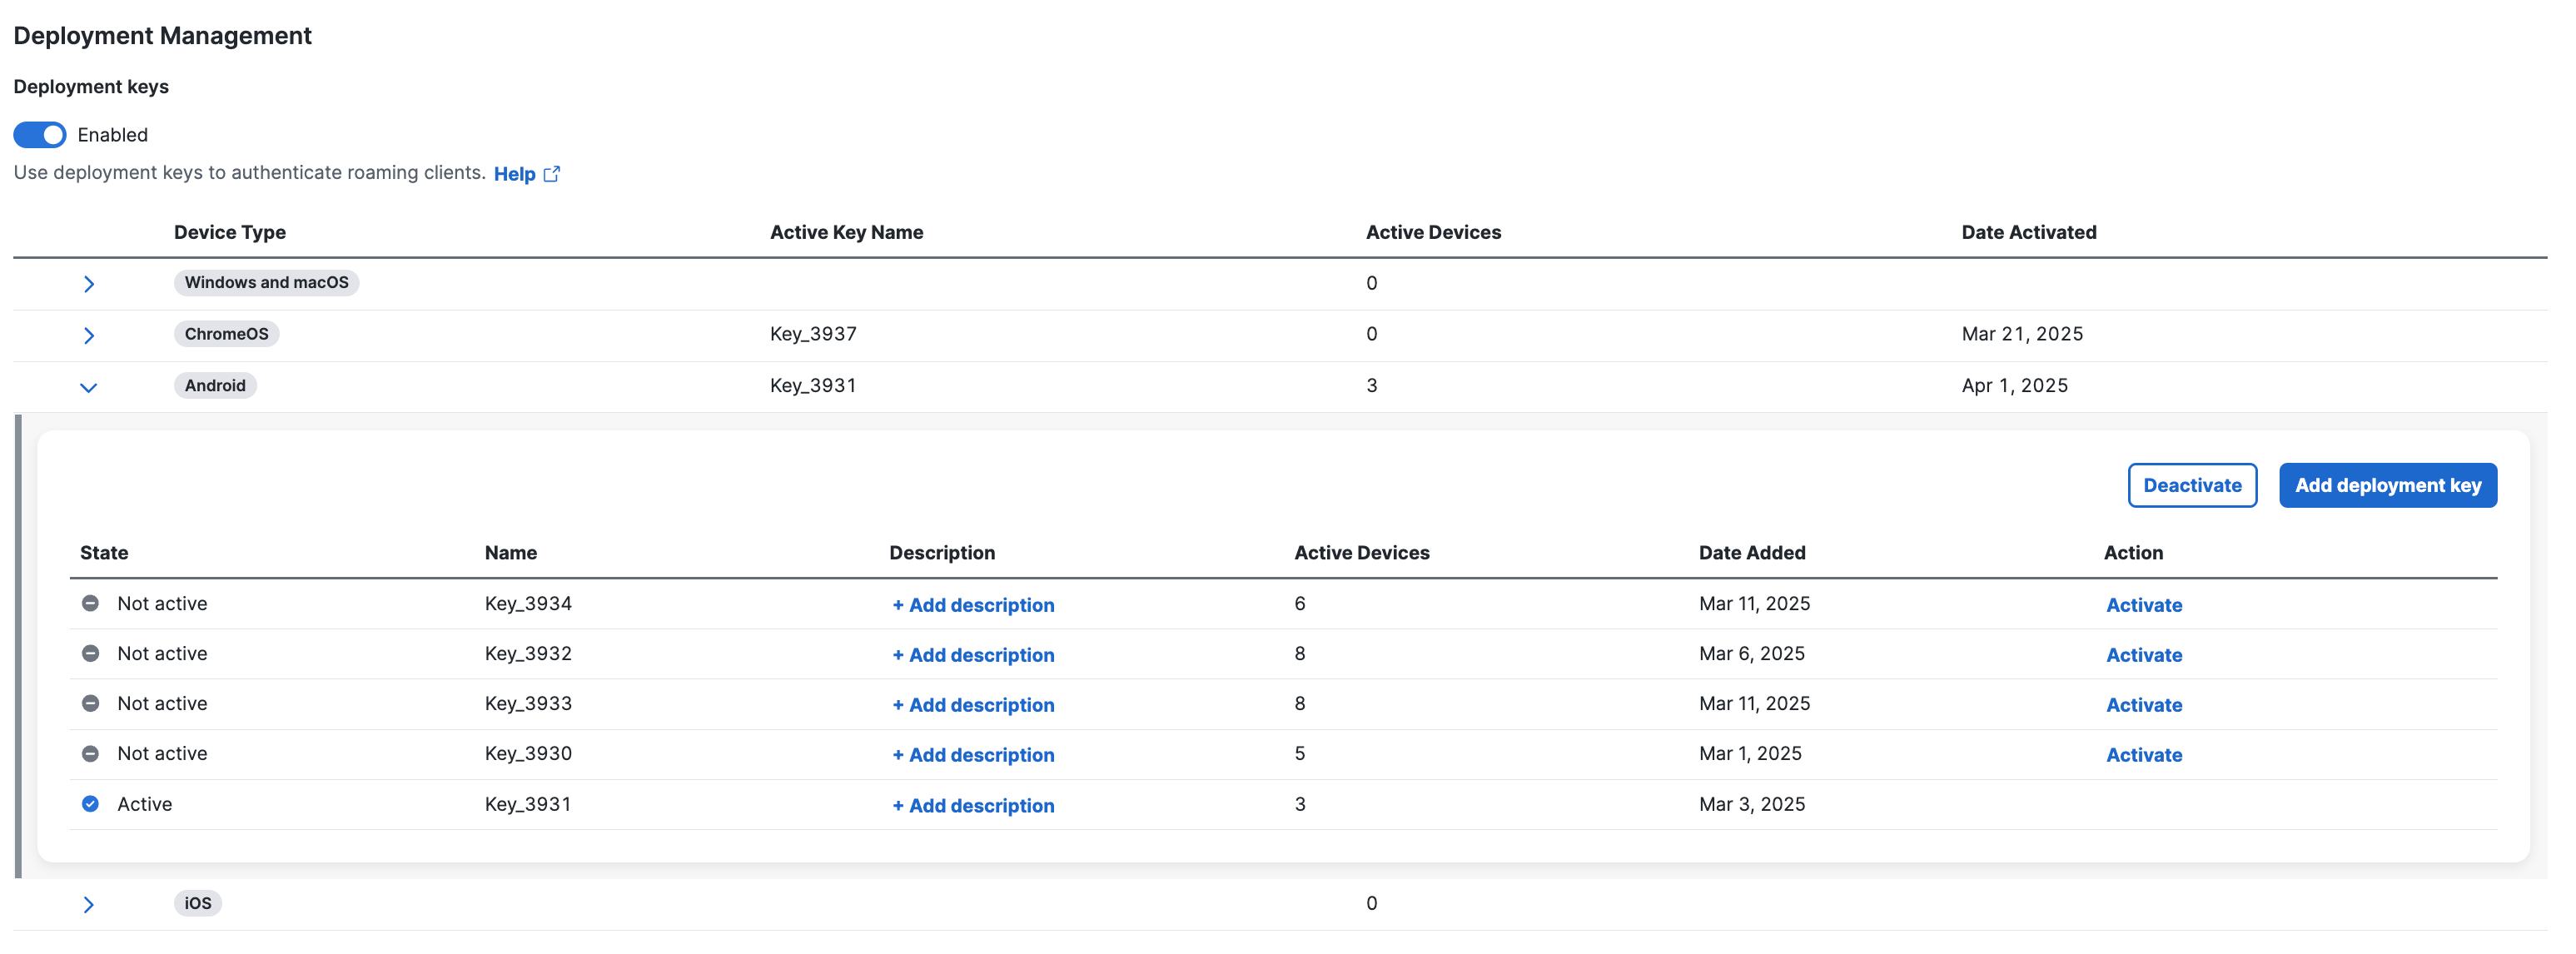The height and width of the screenshot is (954, 2576).
Task: Click the Action column header
Action: point(2133,553)
